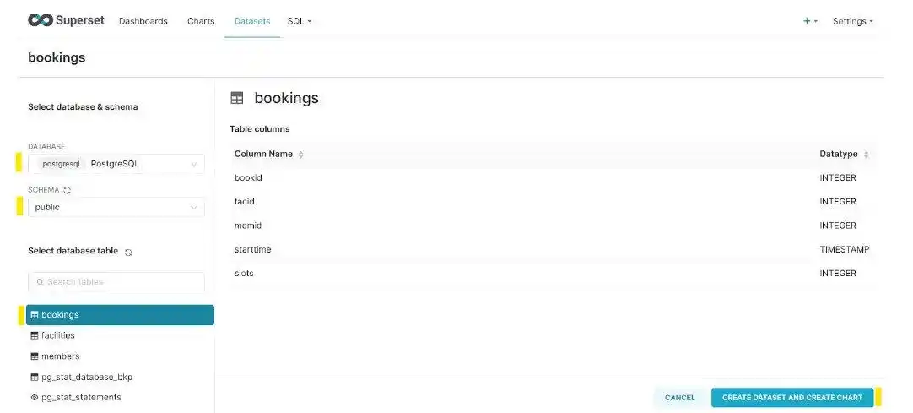Click Create Dataset and Create Chart
Screen dimensions: 913x413
click(x=791, y=397)
